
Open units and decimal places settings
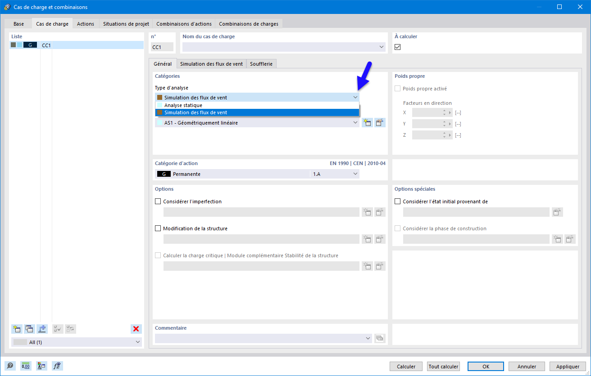(26, 366)
